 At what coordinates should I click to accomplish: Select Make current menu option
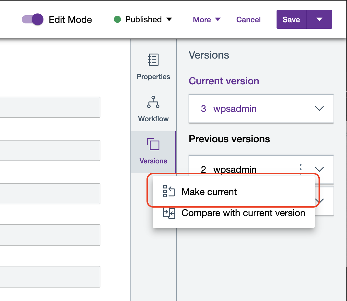(209, 192)
